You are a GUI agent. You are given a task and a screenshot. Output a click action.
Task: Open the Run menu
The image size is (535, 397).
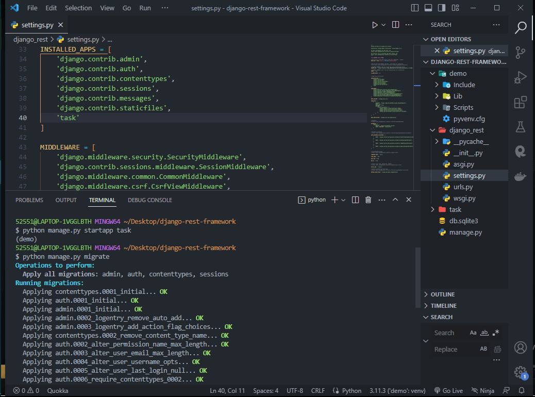145,8
